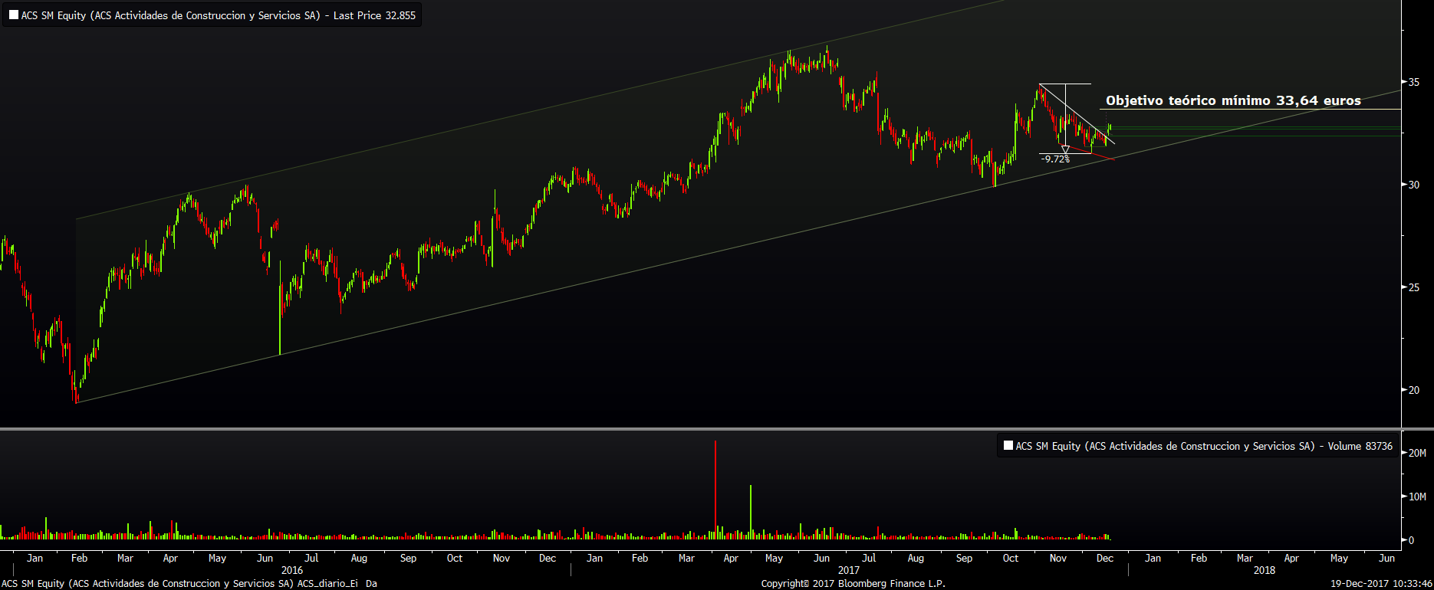
Task: Click the Dec 2017 month label
Action: click(x=1105, y=558)
